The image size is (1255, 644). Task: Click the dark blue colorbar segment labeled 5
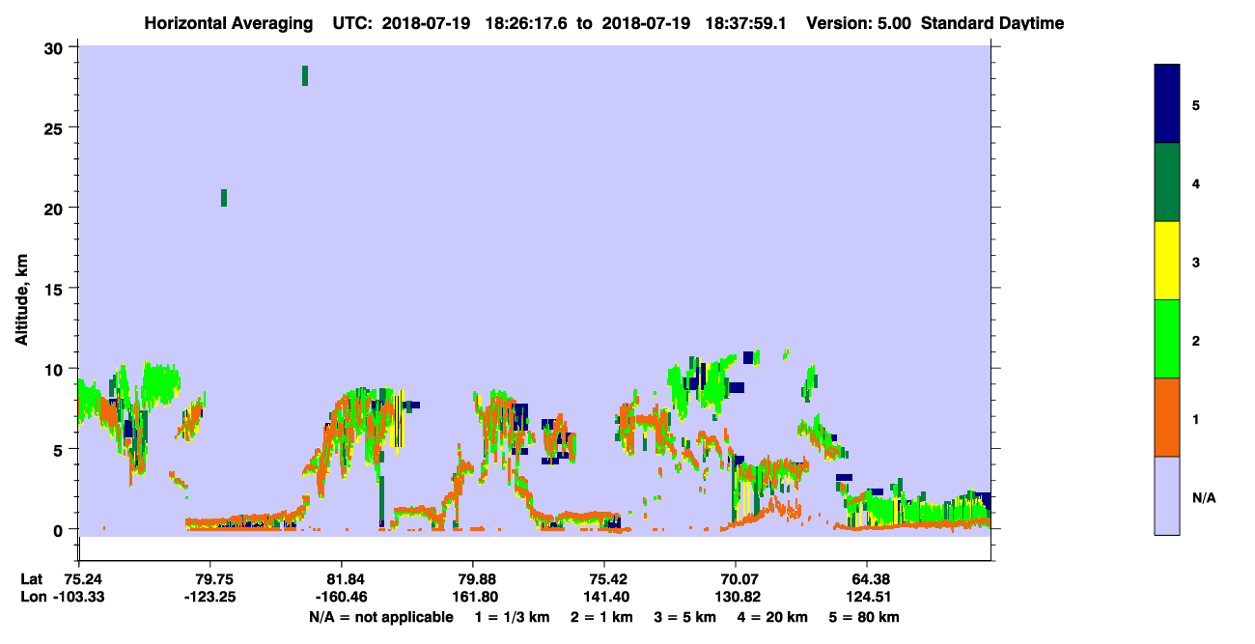pyautogui.click(x=1167, y=103)
